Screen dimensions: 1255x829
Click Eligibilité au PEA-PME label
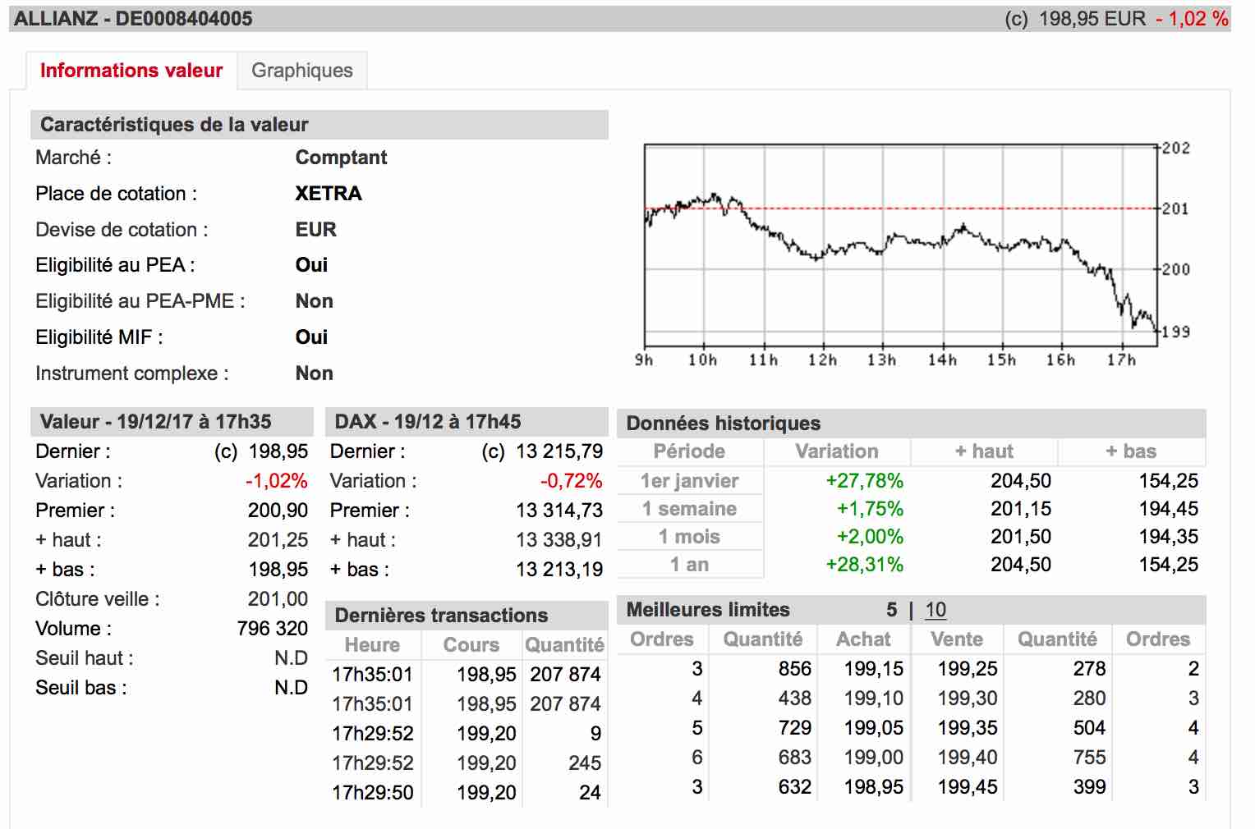coord(140,301)
